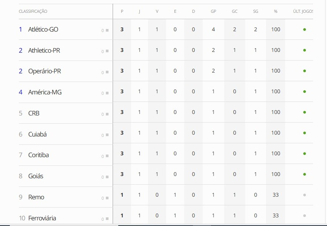This screenshot has height=226, width=327.
Task: Click green last-game dot for CRB
Action: point(304,112)
